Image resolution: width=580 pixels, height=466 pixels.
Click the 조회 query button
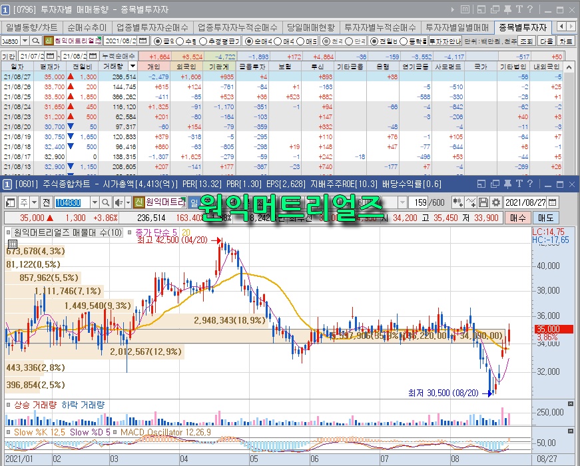point(526,41)
